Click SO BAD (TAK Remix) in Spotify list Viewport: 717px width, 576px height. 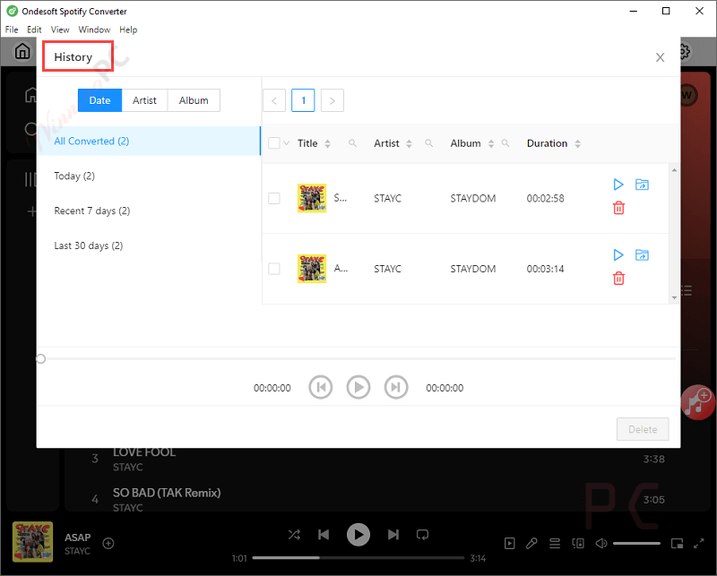[x=167, y=493]
